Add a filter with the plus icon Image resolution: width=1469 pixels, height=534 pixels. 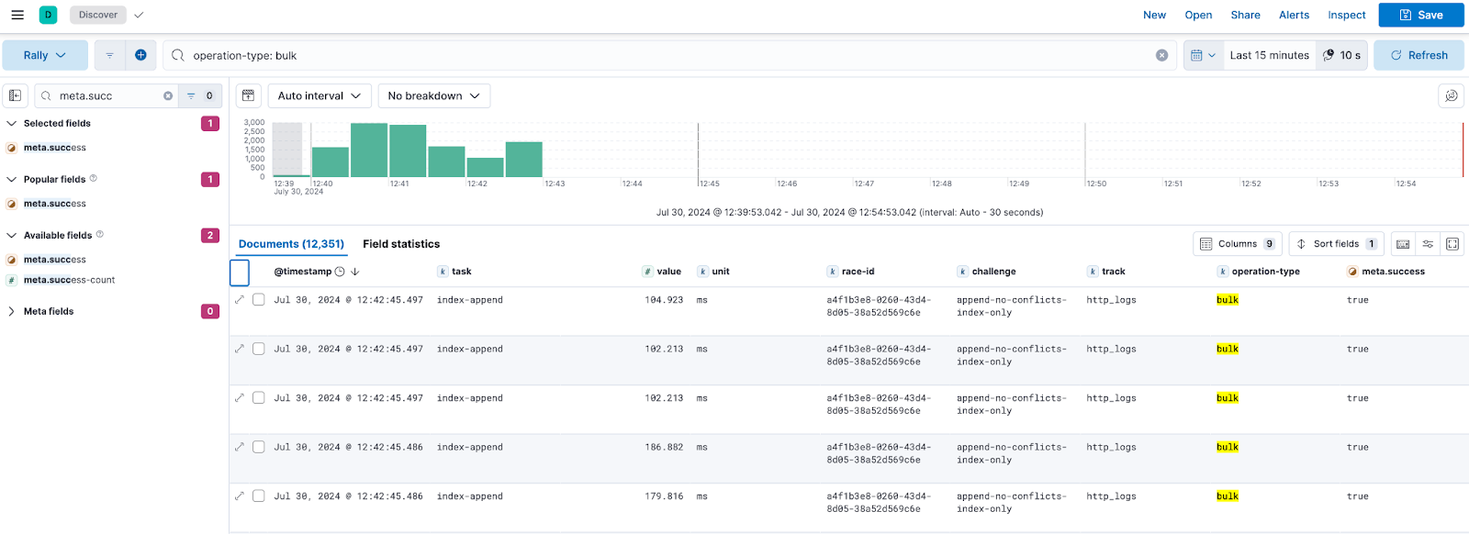(140, 55)
